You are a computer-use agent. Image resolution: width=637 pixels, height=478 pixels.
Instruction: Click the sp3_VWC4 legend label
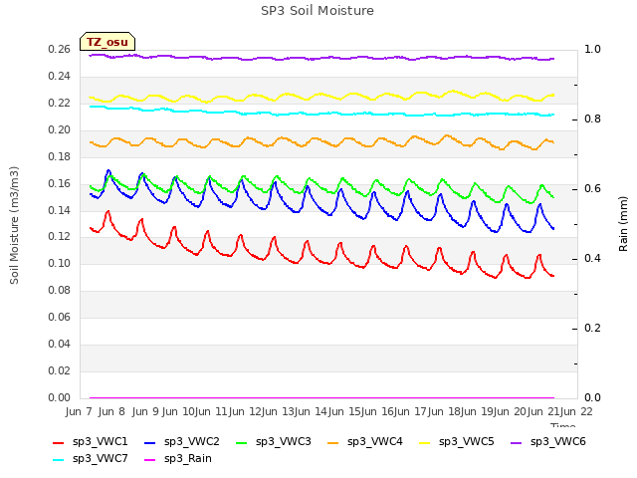(x=374, y=441)
